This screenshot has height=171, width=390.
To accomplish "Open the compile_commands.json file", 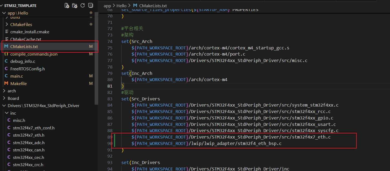I will 34,54.
